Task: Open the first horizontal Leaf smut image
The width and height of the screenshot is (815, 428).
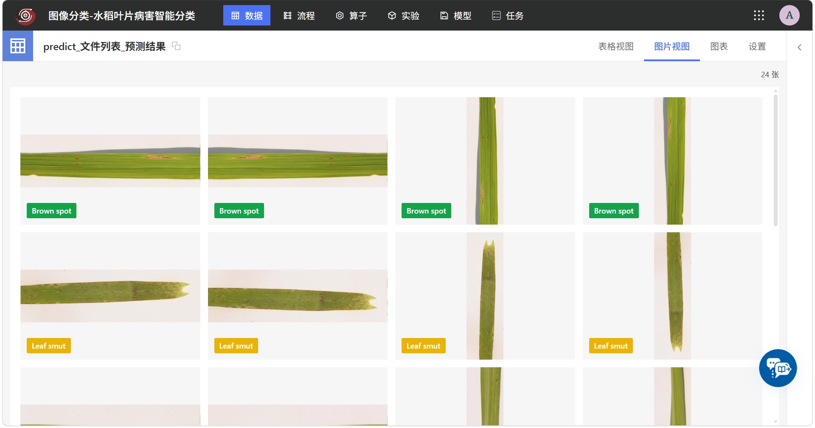Action: point(110,296)
